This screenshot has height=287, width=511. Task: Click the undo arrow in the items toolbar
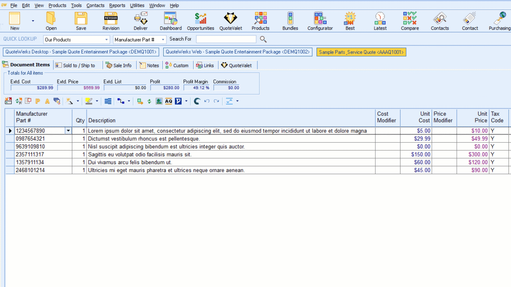point(207,101)
